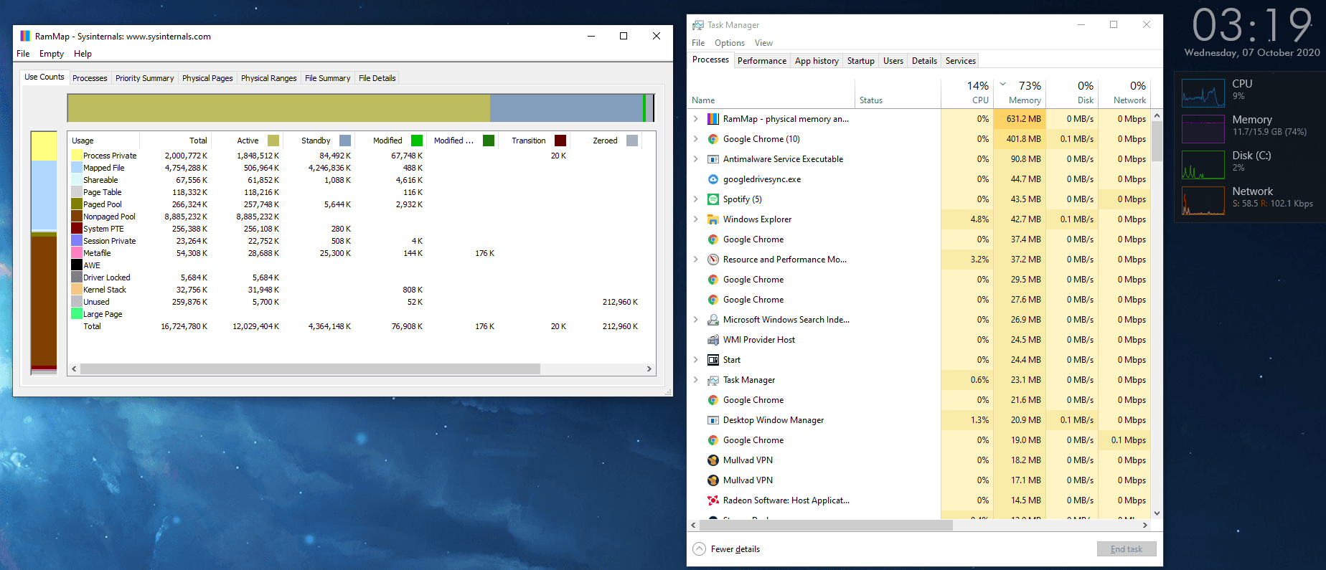Click the googledrivesync.exe process icon
Screen dimensions: 1326x570
coord(713,179)
